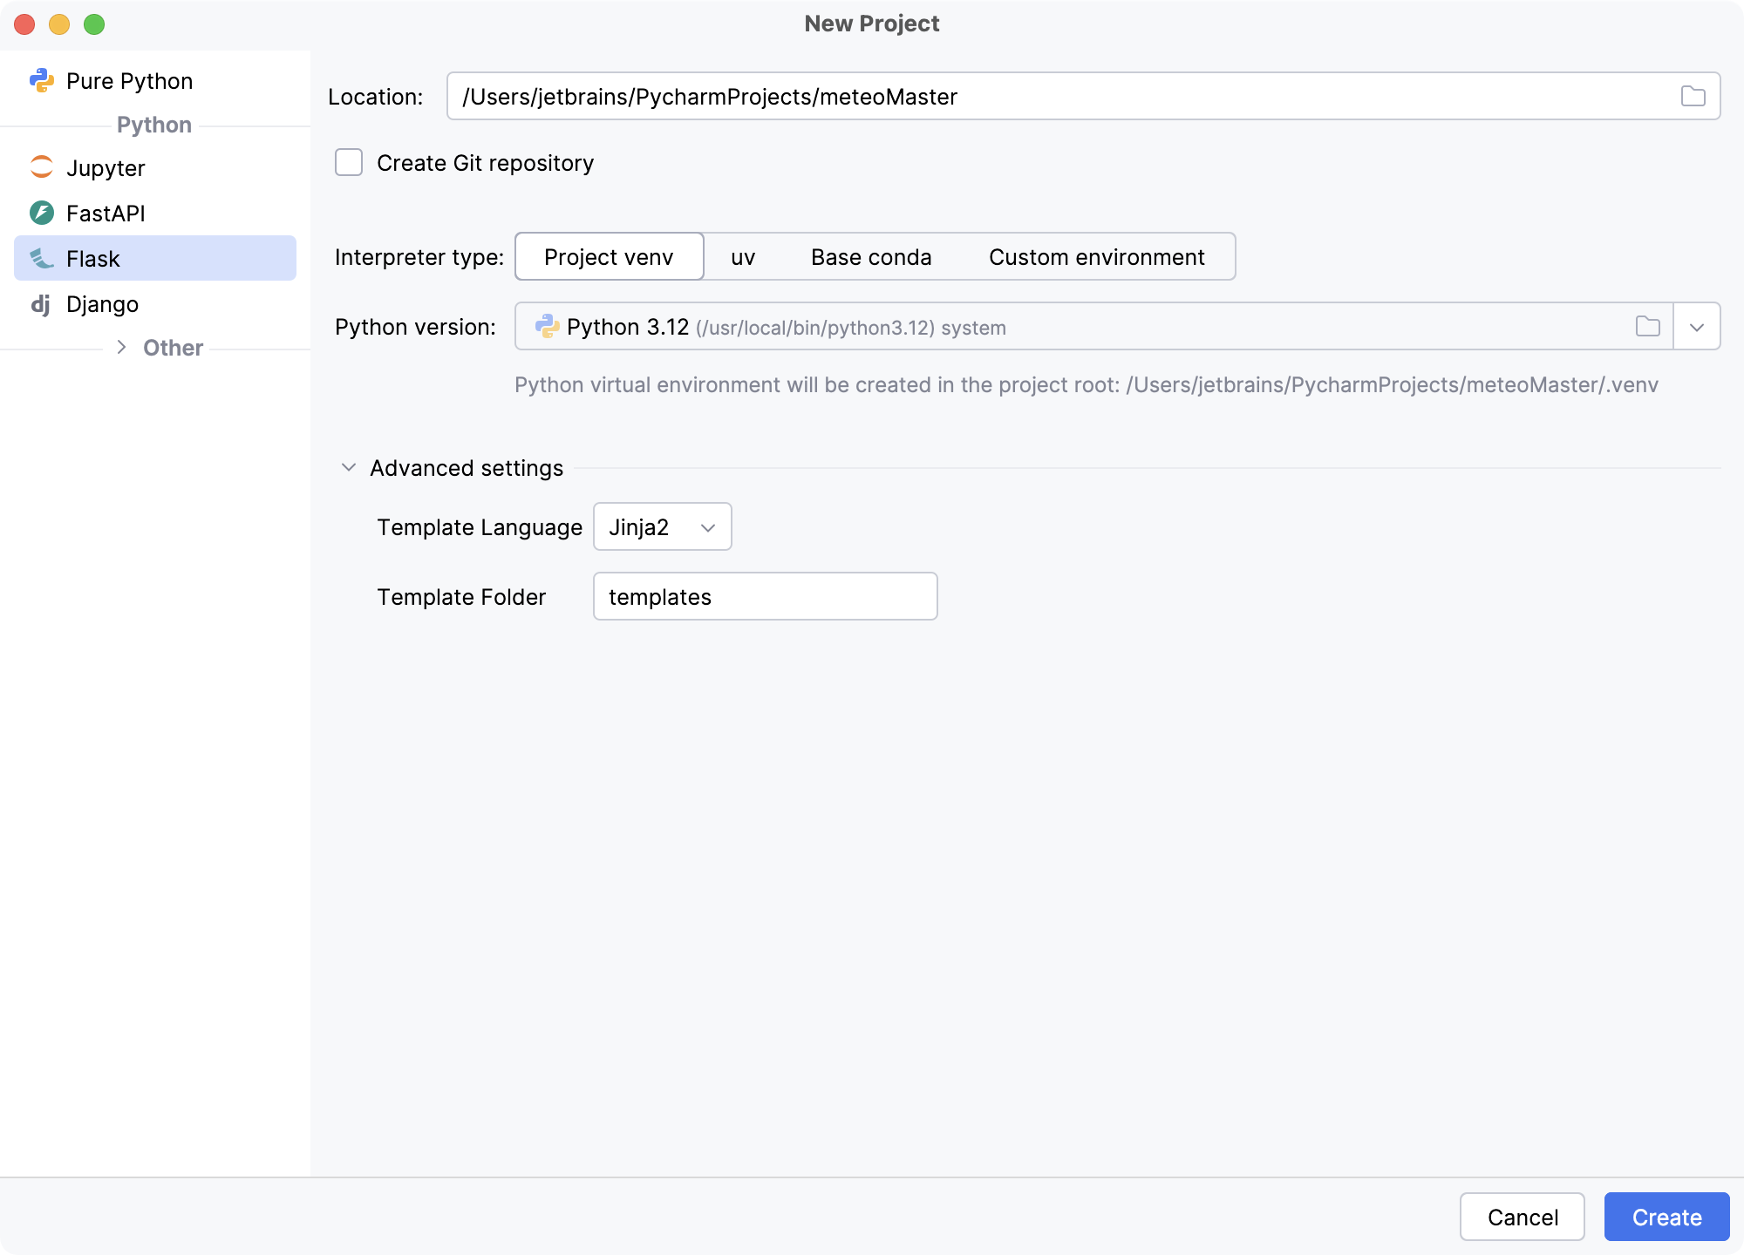Viewport: 1744px width, 1255px height.
Task: Click the Create button
Action: point(1666,1217)
